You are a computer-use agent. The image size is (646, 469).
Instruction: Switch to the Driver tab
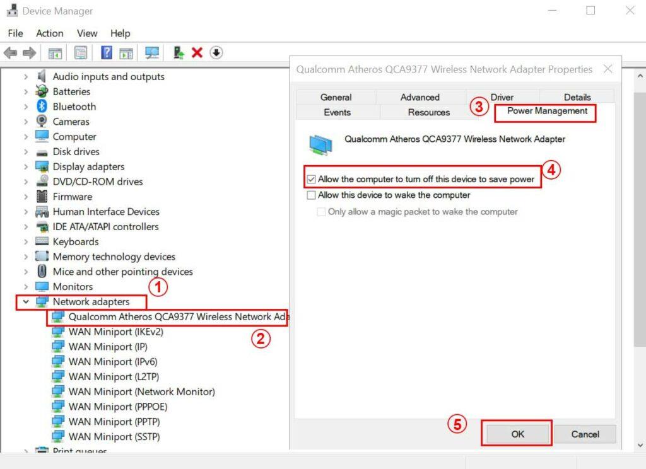[x=502, y=97]
